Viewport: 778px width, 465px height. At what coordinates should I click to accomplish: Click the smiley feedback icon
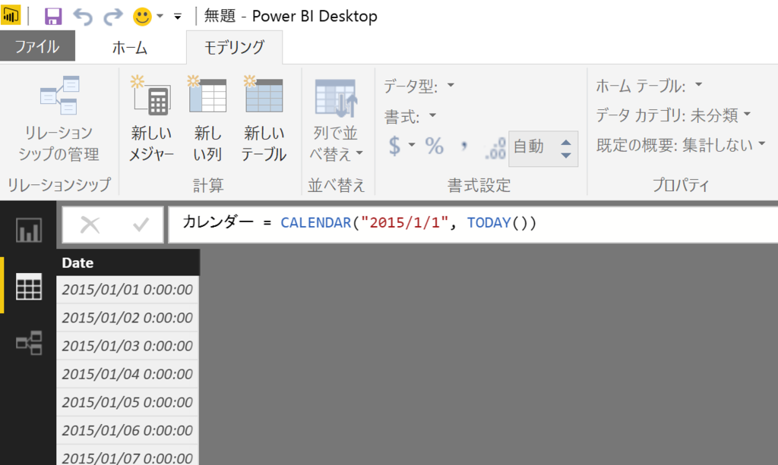(x=142, y=17)
